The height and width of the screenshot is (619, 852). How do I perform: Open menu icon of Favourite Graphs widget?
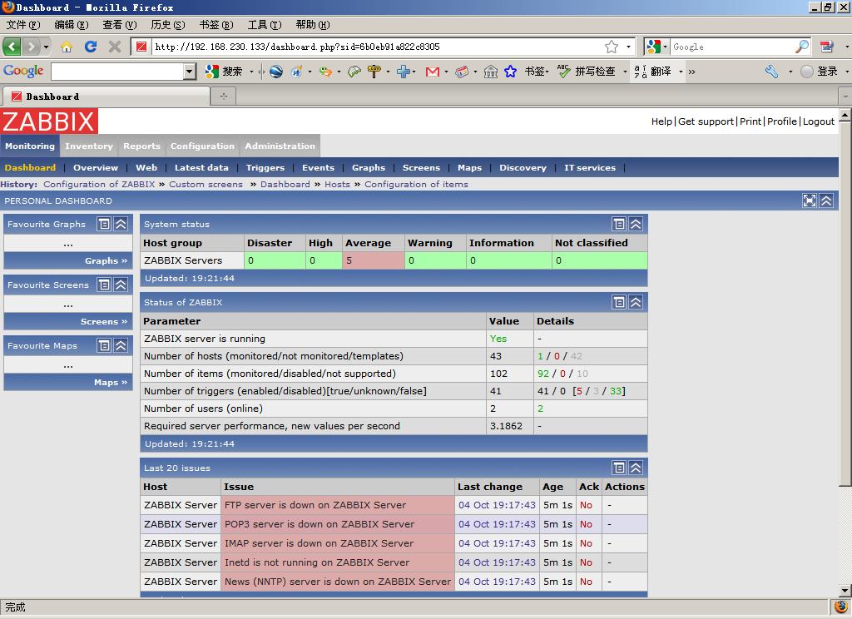tap(104, 224)
